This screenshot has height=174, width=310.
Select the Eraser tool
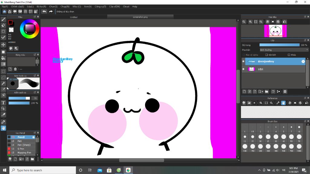(3, 25)
